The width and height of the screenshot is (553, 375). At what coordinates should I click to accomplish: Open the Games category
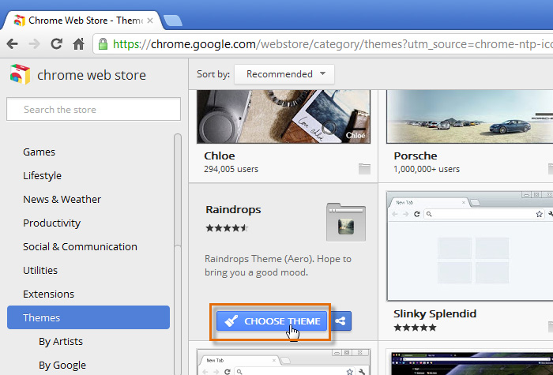coord(39,152)
